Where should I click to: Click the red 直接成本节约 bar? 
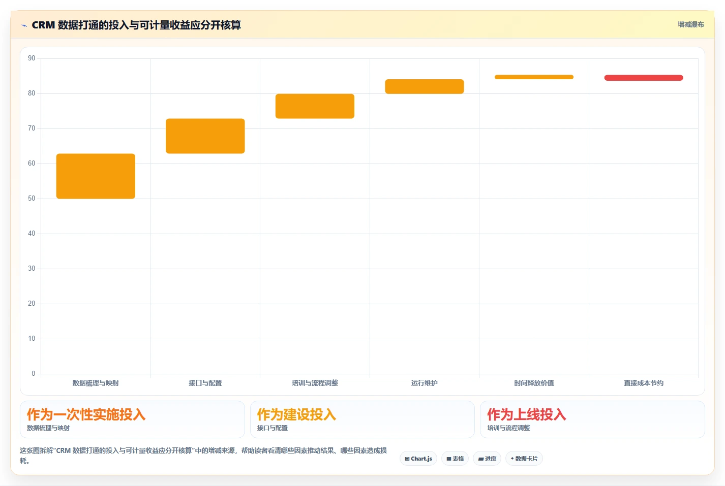click(644, 78)
